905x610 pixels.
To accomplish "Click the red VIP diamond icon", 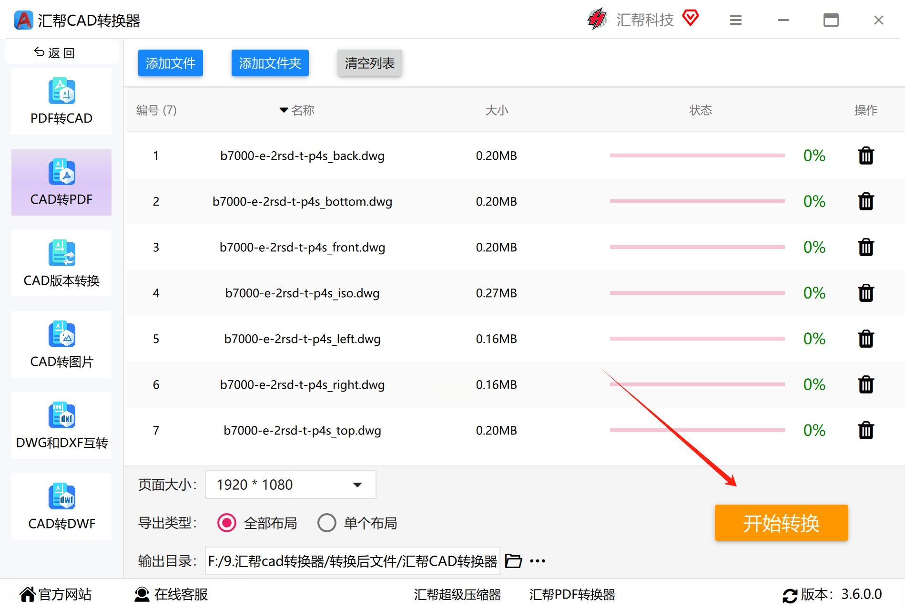I will (x=690, y=18).
